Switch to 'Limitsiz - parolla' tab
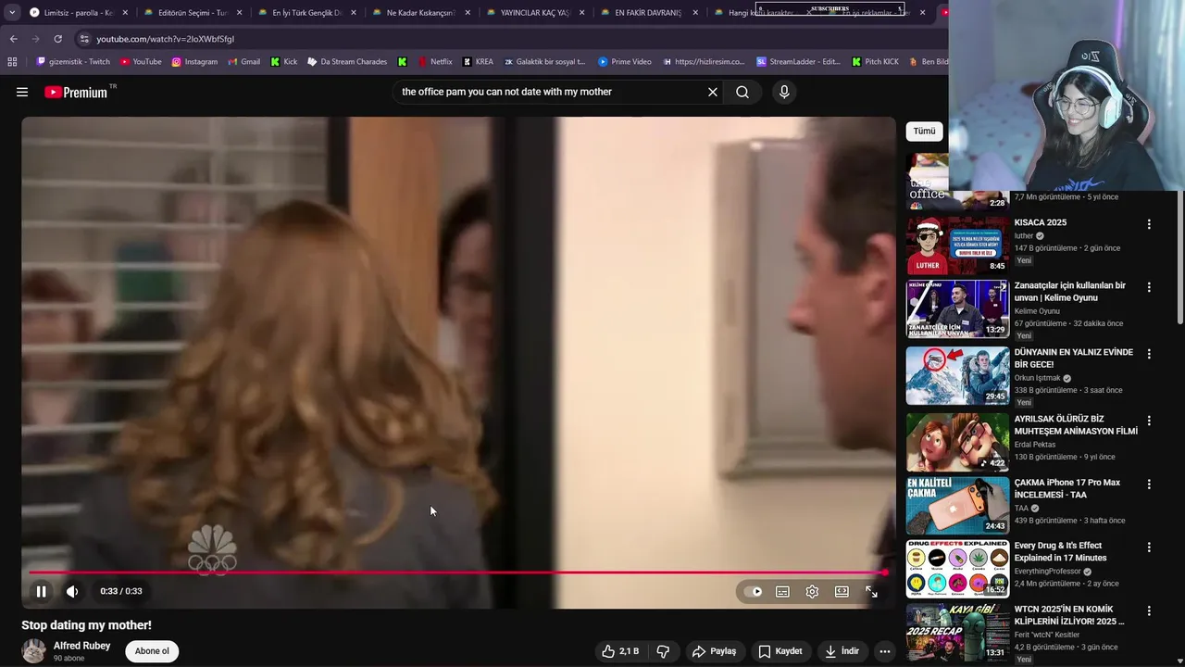Viewport: 1185px width, 667px height. click(78, 13)
